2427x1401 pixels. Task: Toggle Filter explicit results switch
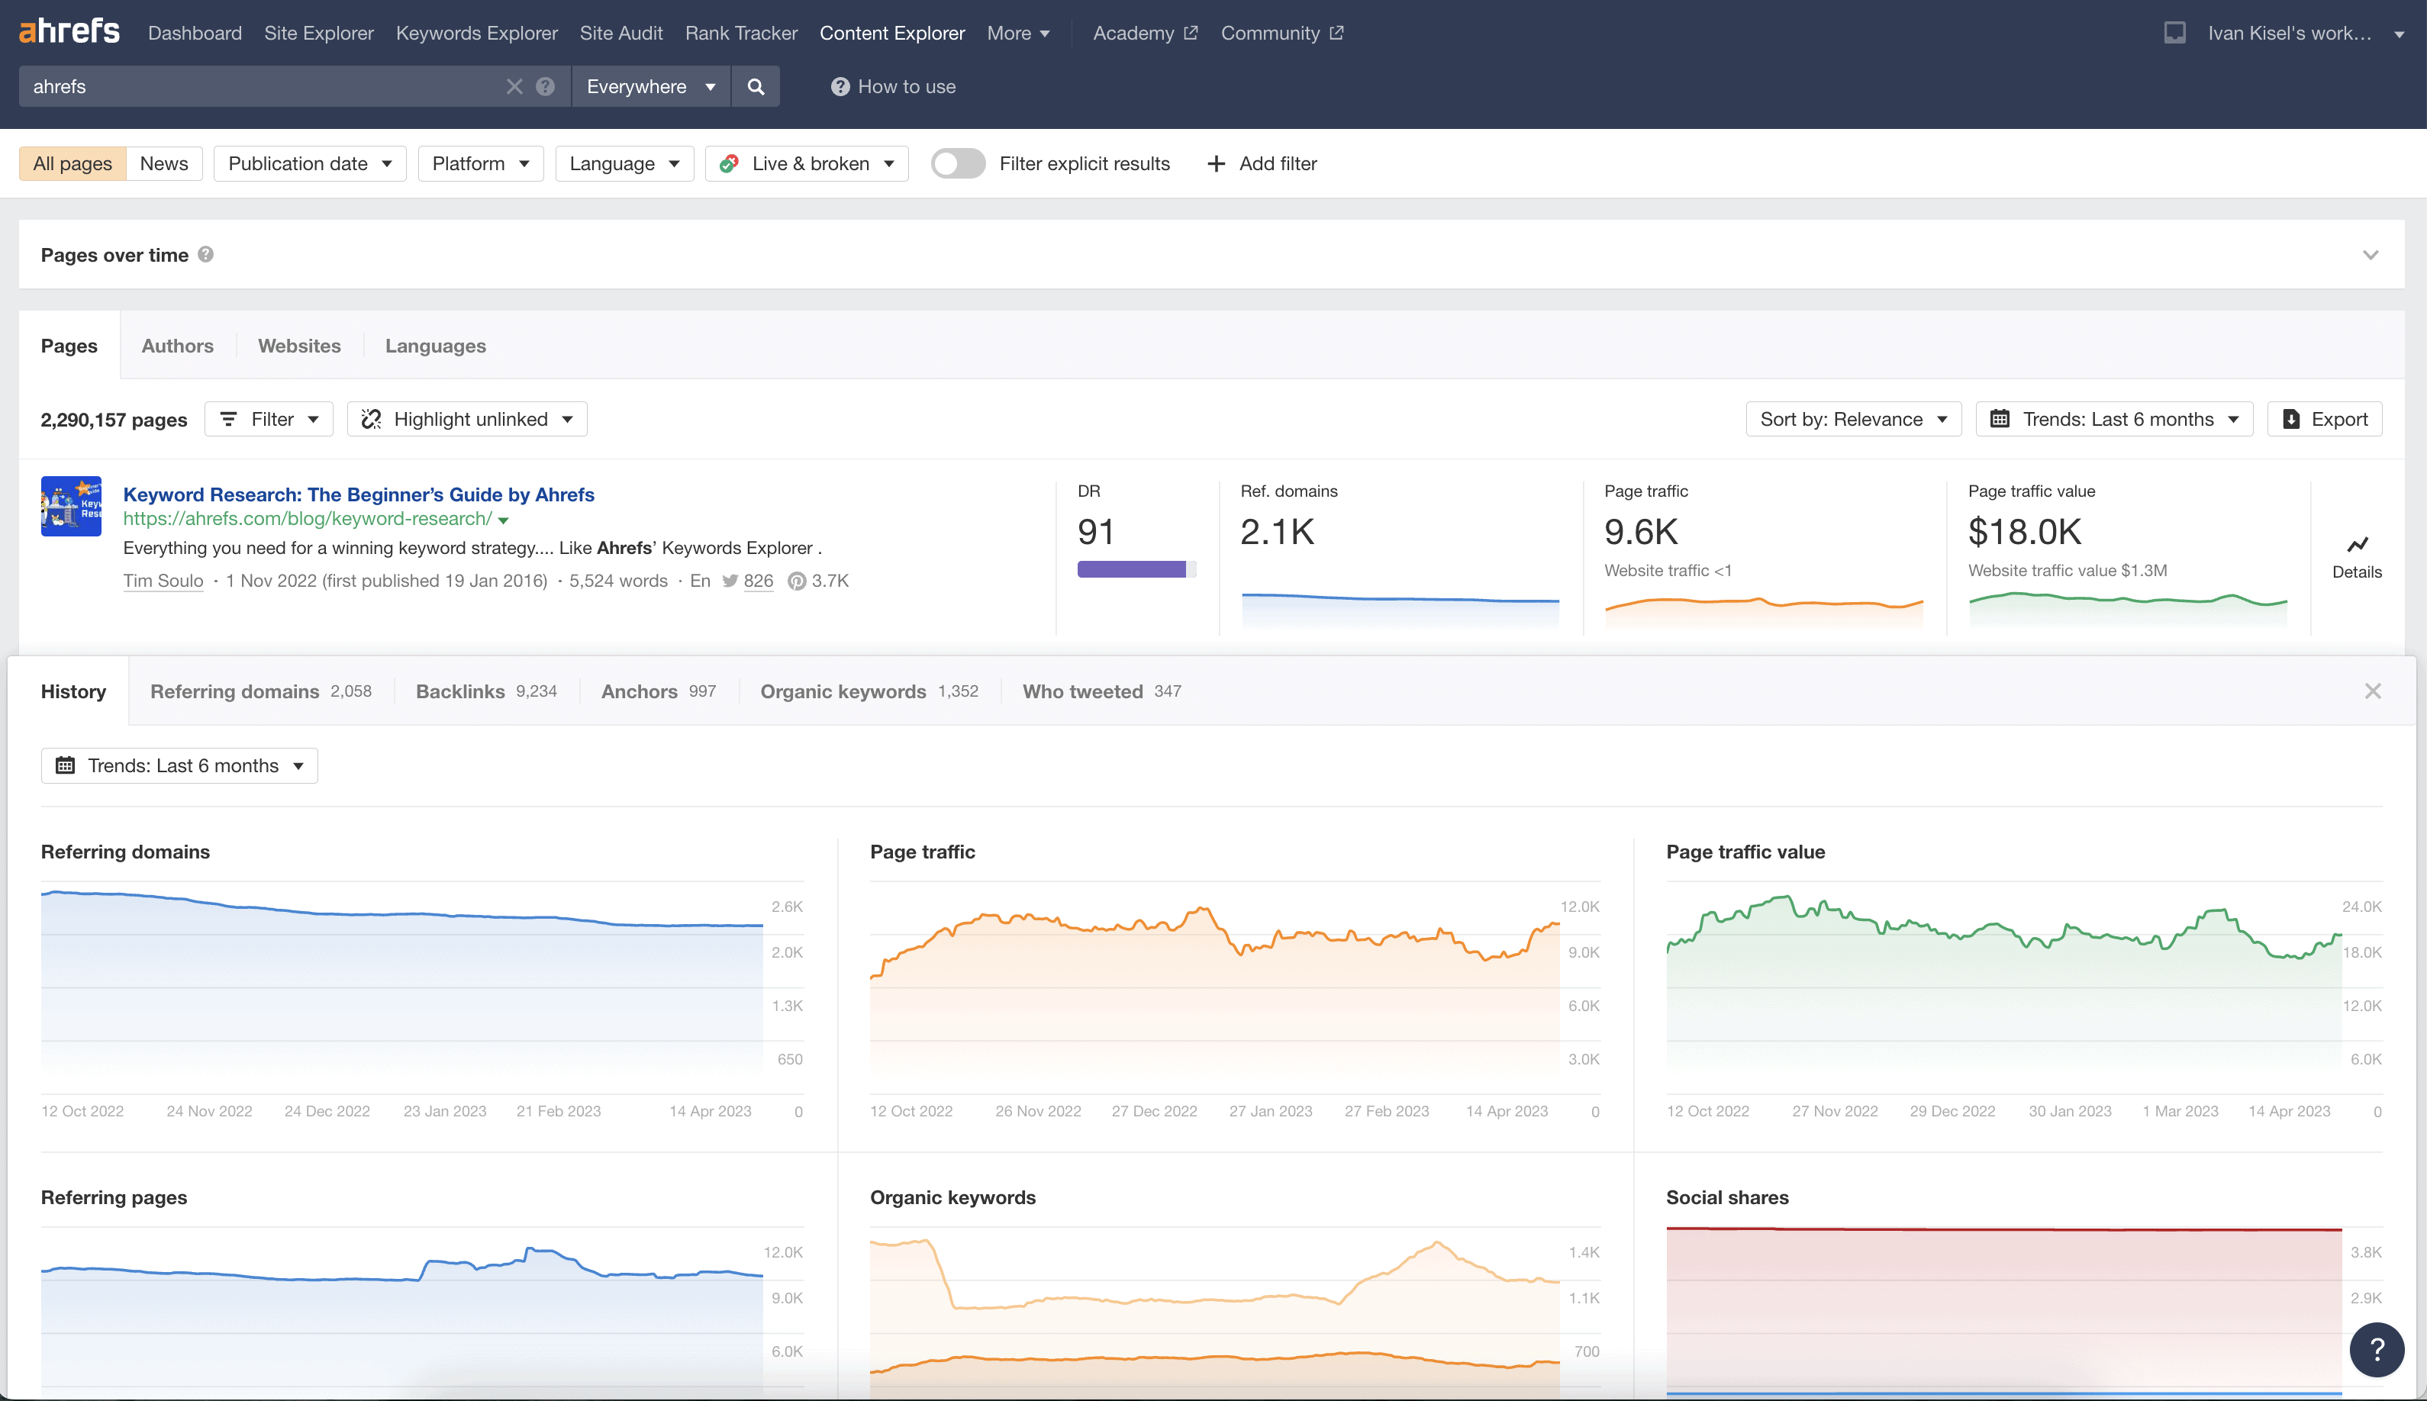[958, 163]
